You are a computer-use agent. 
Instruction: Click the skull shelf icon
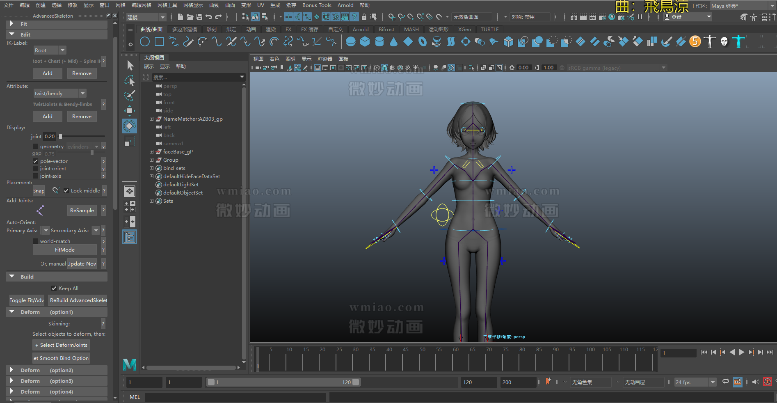point(724,42)
